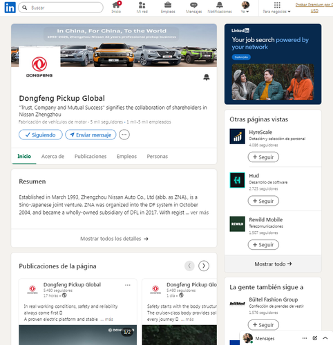Open Mi red network icon
333x345 pixels.
[142, 8]
